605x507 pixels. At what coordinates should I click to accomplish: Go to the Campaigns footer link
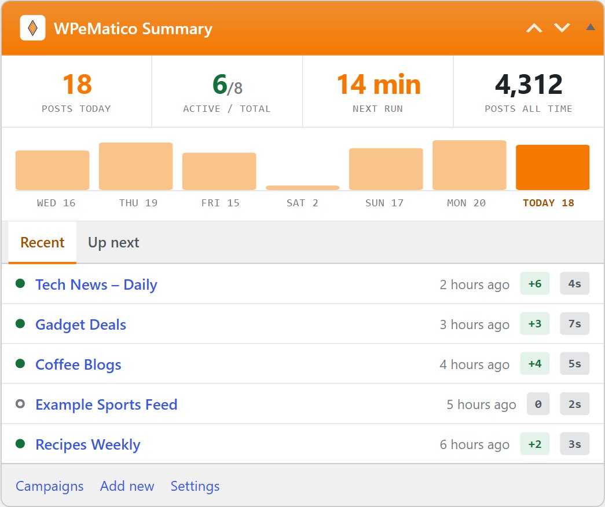pyautogui.click(x=49, y=486)
